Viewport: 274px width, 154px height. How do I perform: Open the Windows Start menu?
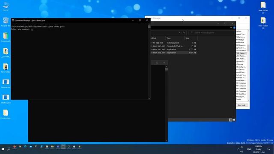coord(3,149)
